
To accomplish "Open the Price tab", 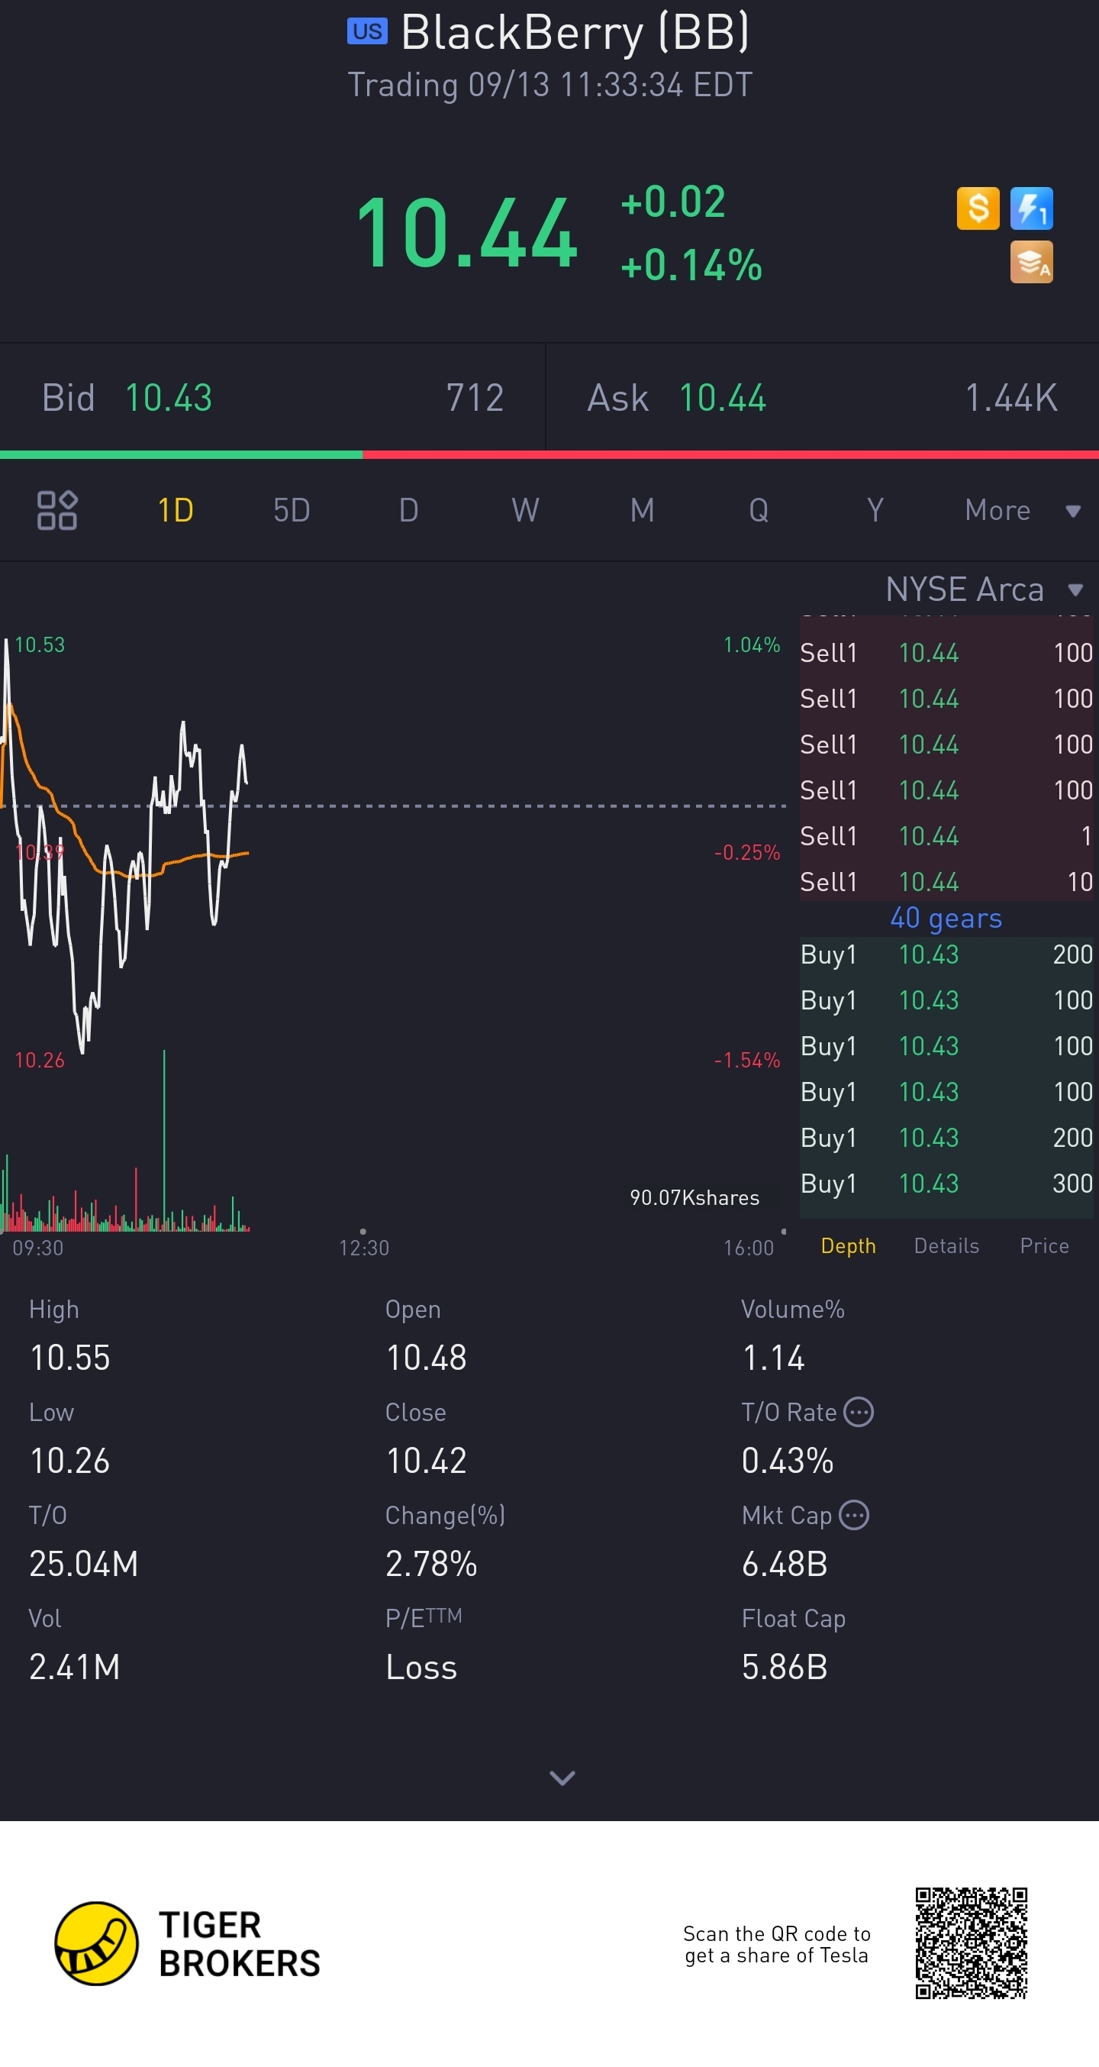I will click(x=1043, y=1245).
